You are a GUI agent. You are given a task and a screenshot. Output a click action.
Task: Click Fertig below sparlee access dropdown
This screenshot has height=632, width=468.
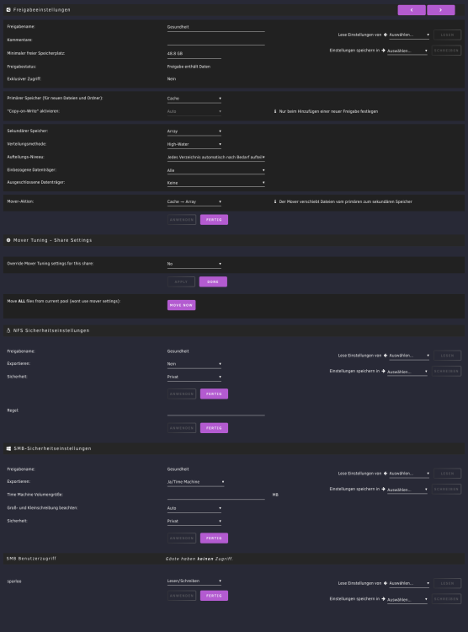[214, 596]
